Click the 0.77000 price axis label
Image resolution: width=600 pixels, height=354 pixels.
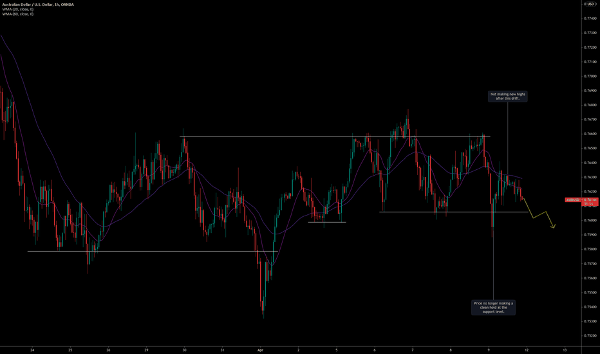(x=590, y=76)
